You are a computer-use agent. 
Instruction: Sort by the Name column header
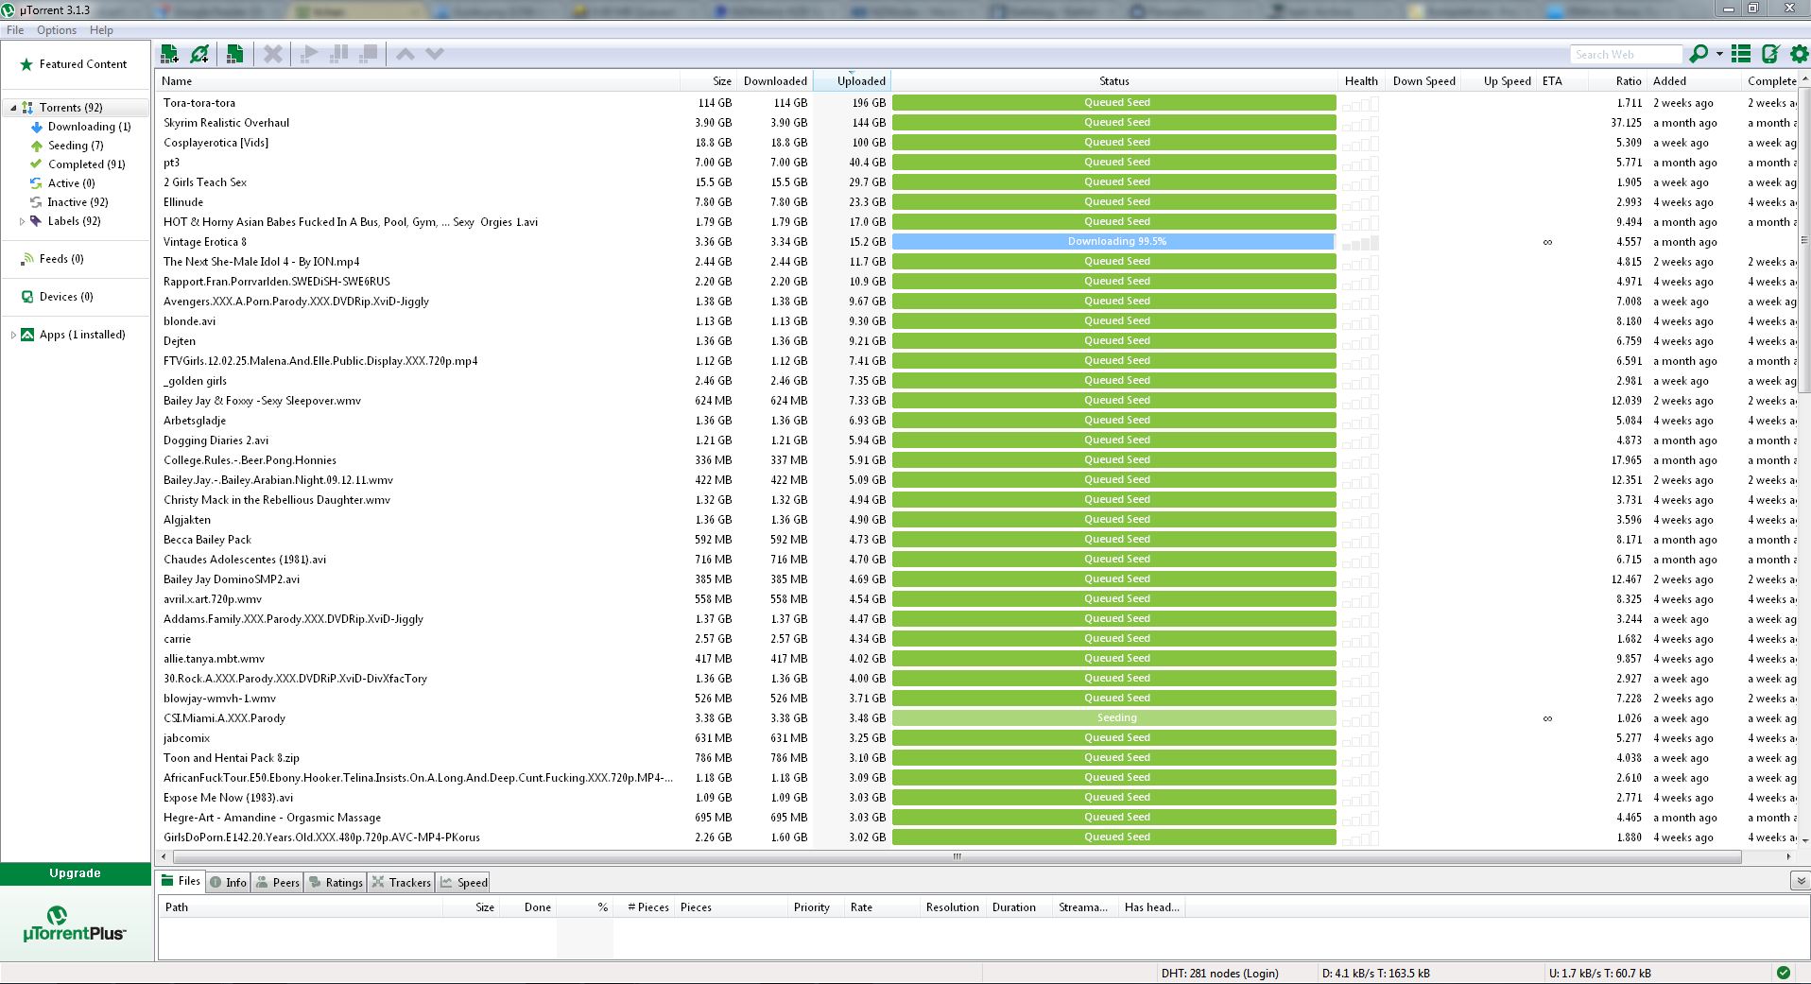pyautogui.click(x=418, y=81)
